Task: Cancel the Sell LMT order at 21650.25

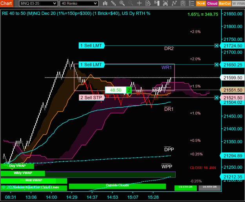Action: coord(216,65)
